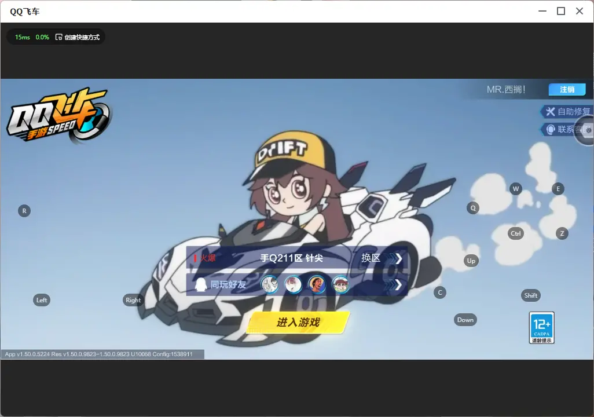Maximize the QQ飞车 window
The height and width of the screenshot is (417, 594).
click(x=560, y=11)
